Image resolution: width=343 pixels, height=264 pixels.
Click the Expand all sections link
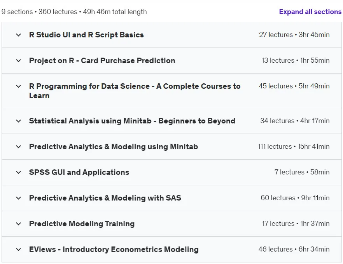[310, 12]
